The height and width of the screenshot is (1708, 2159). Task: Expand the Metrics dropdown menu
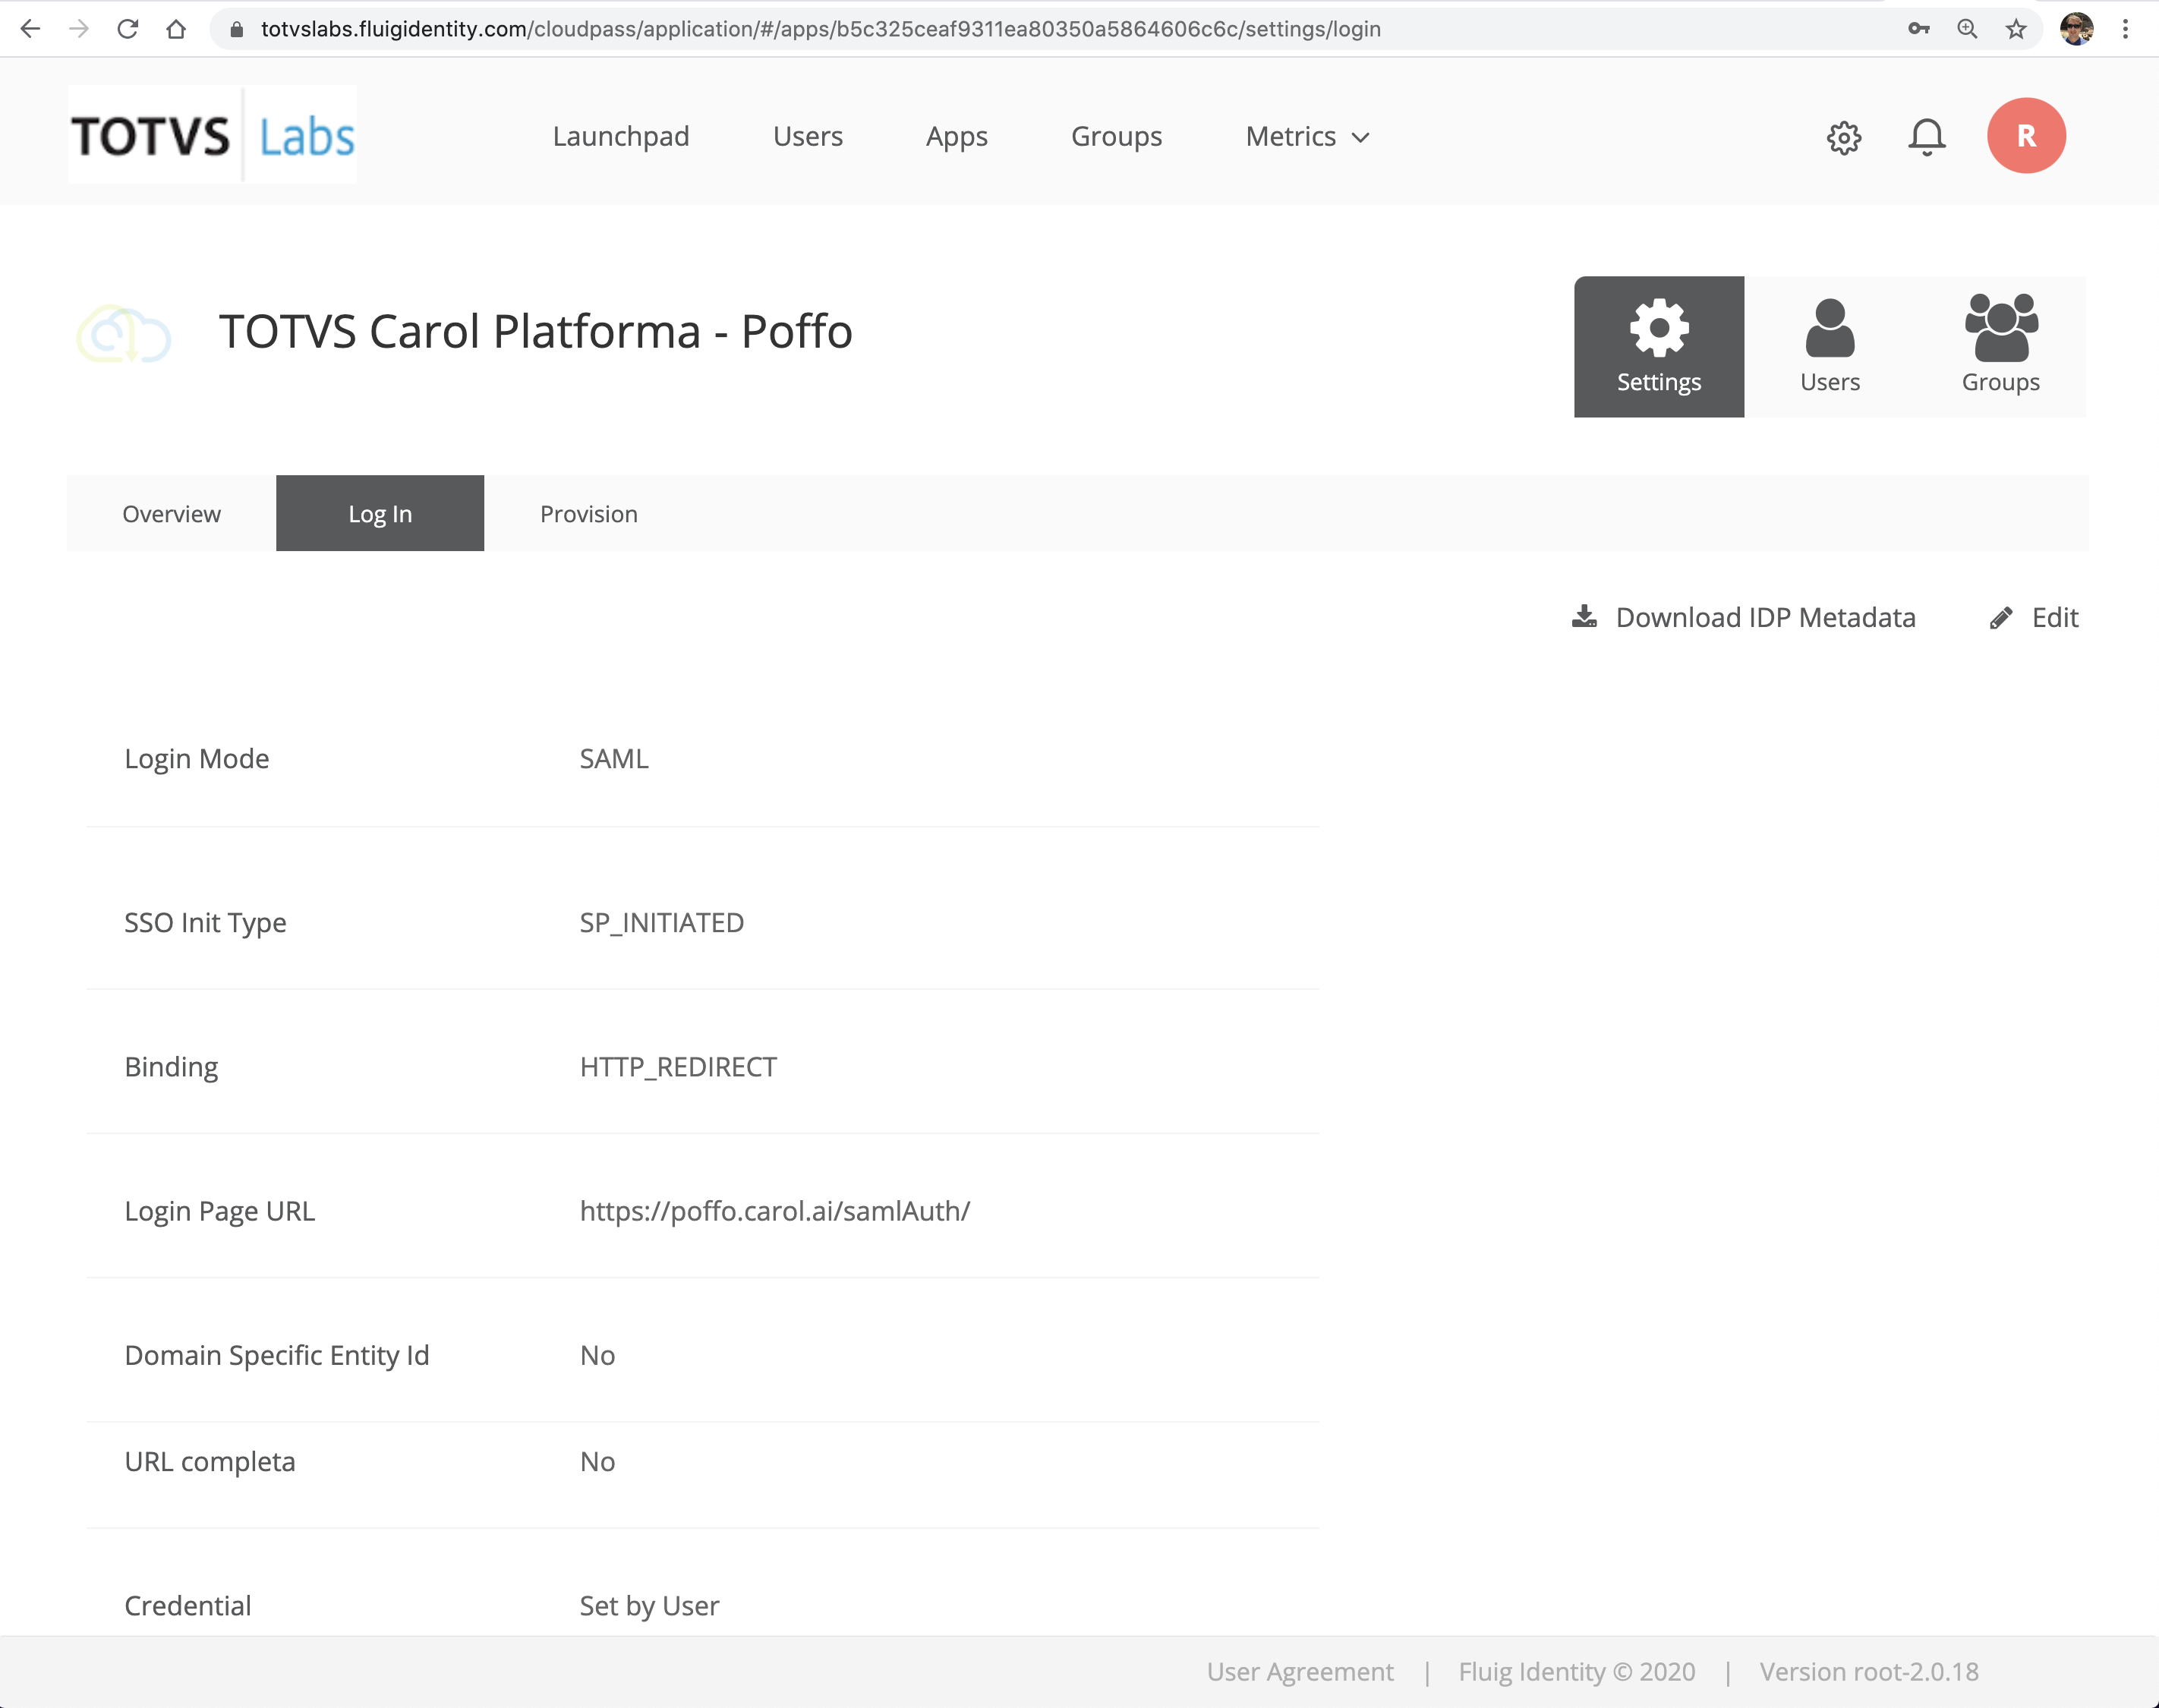pyautogui.click(x=1307, y=136)
